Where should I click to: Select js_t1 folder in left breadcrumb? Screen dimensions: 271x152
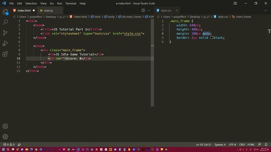[x=63, y=17]
